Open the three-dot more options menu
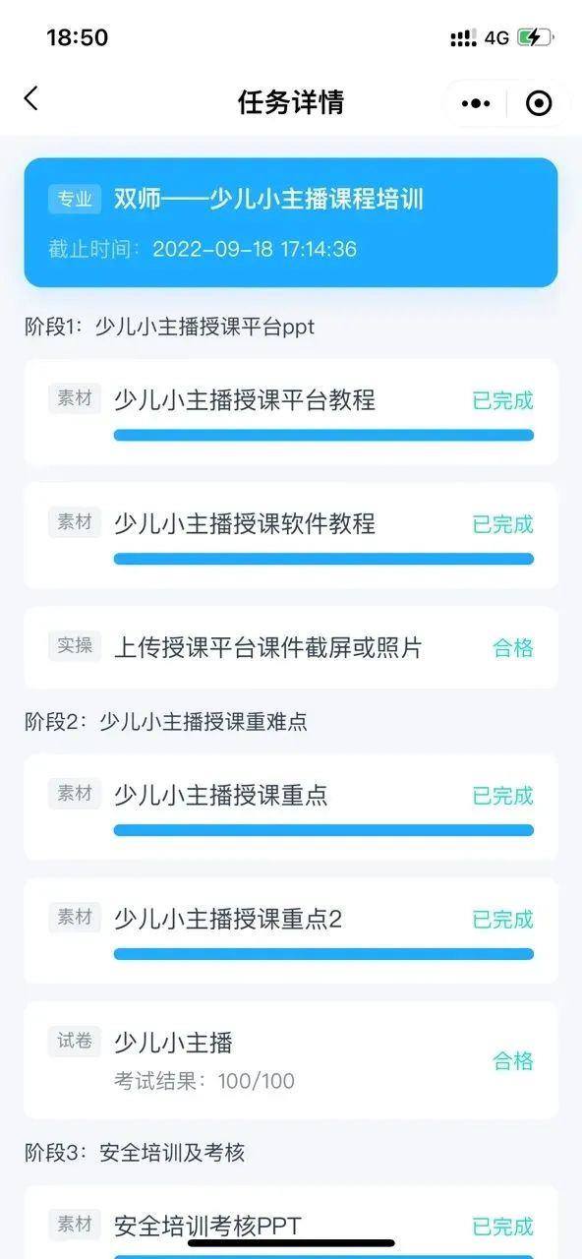Viewport: 582px width, 1259px height. pos(476,102)
